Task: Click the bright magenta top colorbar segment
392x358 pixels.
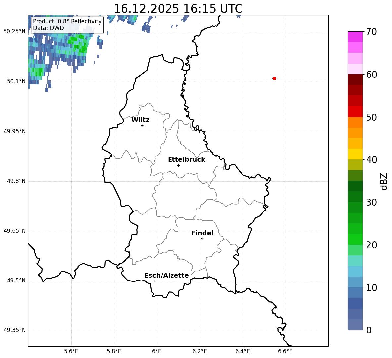Action: click(x=355, y=37)
